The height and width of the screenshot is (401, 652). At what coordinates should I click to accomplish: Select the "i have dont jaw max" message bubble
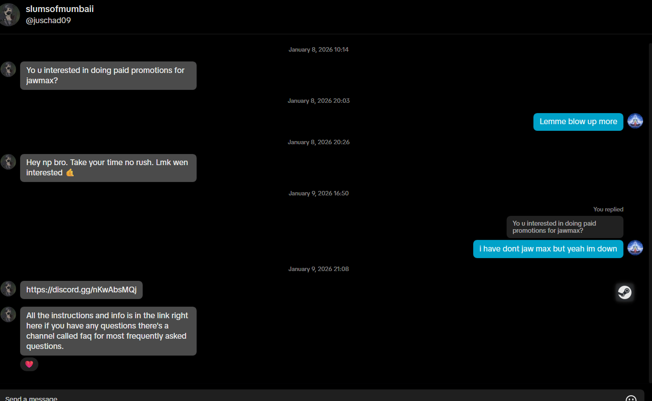[548, 249]
